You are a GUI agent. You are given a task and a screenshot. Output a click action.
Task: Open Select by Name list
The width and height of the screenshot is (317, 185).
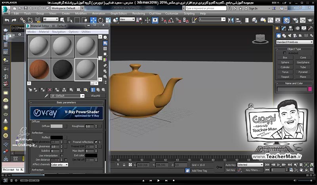coord(70,20)
